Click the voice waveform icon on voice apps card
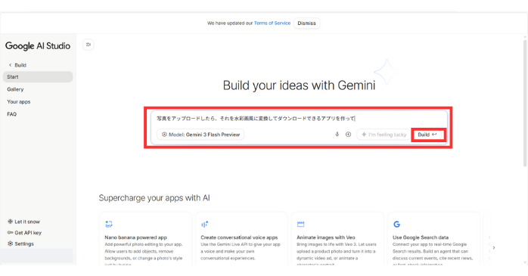Viewport: 528px width, 276px height. point(204,224)
